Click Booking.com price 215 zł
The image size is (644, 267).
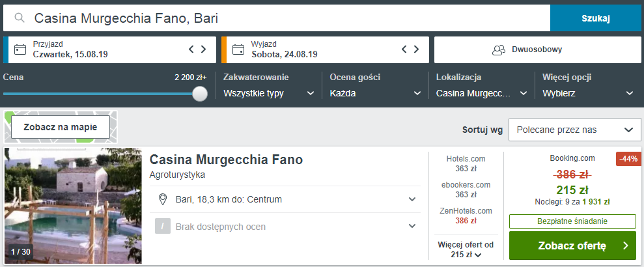coord(572,190)
